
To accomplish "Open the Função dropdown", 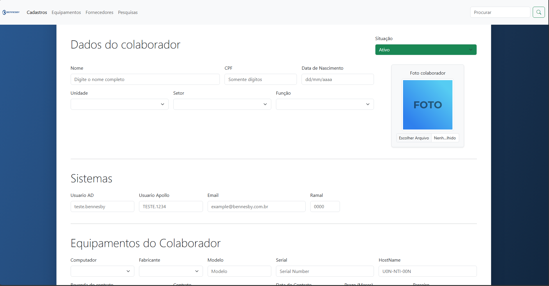I will click(x=325, y=104).
